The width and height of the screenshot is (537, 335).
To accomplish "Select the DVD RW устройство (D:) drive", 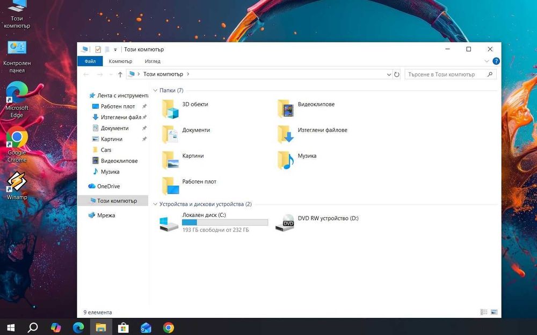I will (317, 223).
